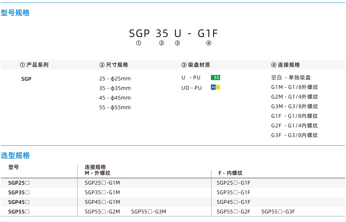346x222 pixels.
Task: Click the ④ 连接规格 column header
Action: click(286, 65)
